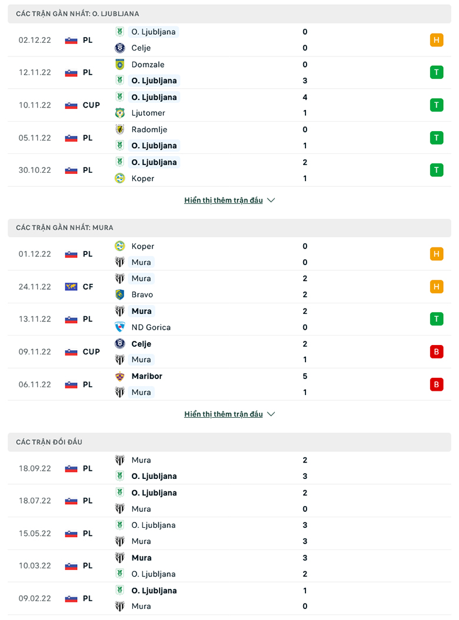Click the orange H badge for Celje draw

click(437, 40)
